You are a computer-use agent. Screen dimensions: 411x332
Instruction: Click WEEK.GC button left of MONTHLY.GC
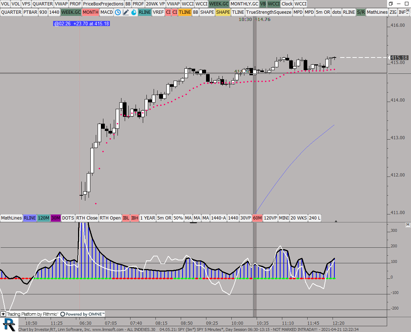pos(219,4)
